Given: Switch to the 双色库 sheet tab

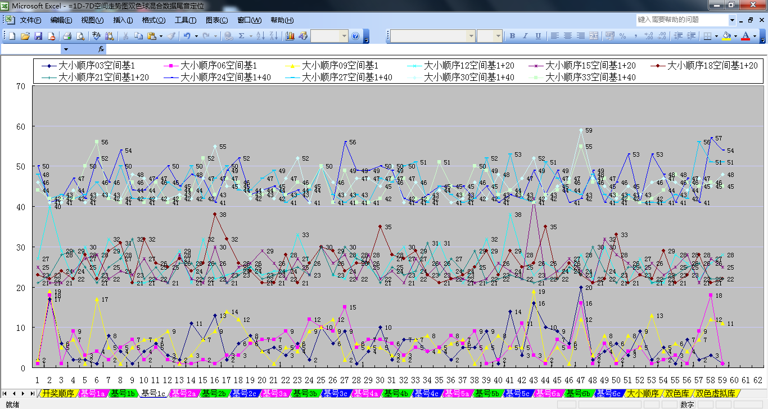Looking at the screenshot, I should 678,393.
